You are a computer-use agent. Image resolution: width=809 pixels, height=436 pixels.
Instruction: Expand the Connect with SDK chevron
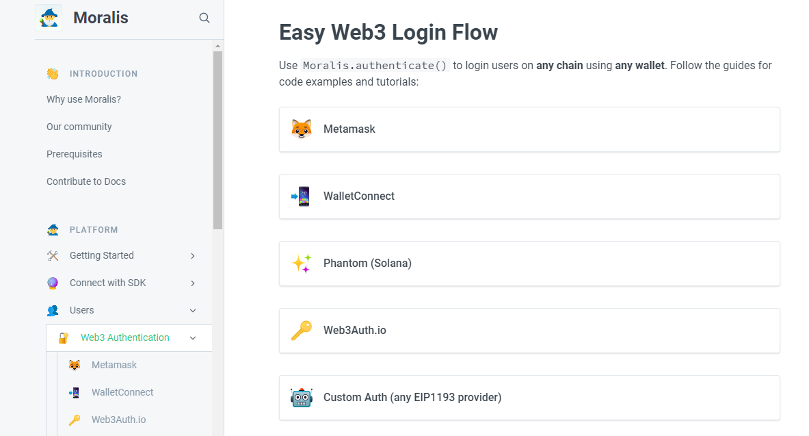[x=193, y=283]
